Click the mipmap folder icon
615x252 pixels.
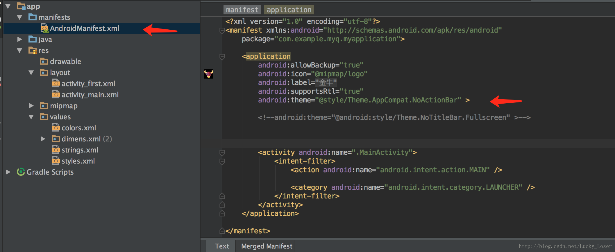point(44,106)
